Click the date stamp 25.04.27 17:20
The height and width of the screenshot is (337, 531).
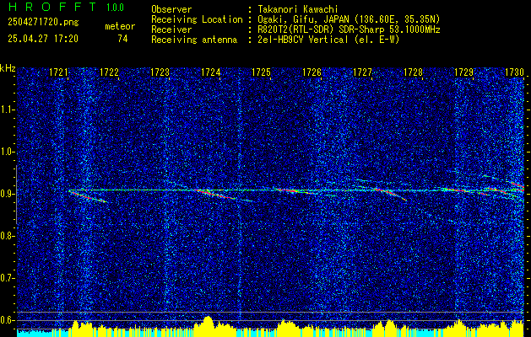click(43, 39)
